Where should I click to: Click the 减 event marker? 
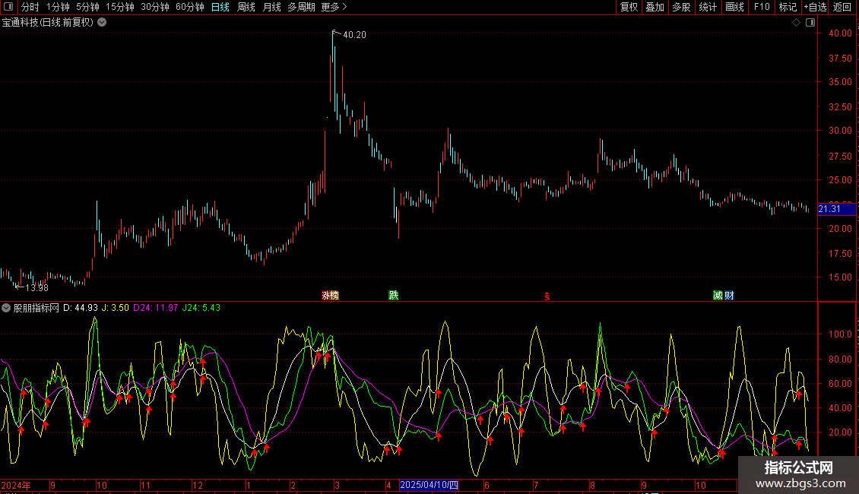pos(718,296)
